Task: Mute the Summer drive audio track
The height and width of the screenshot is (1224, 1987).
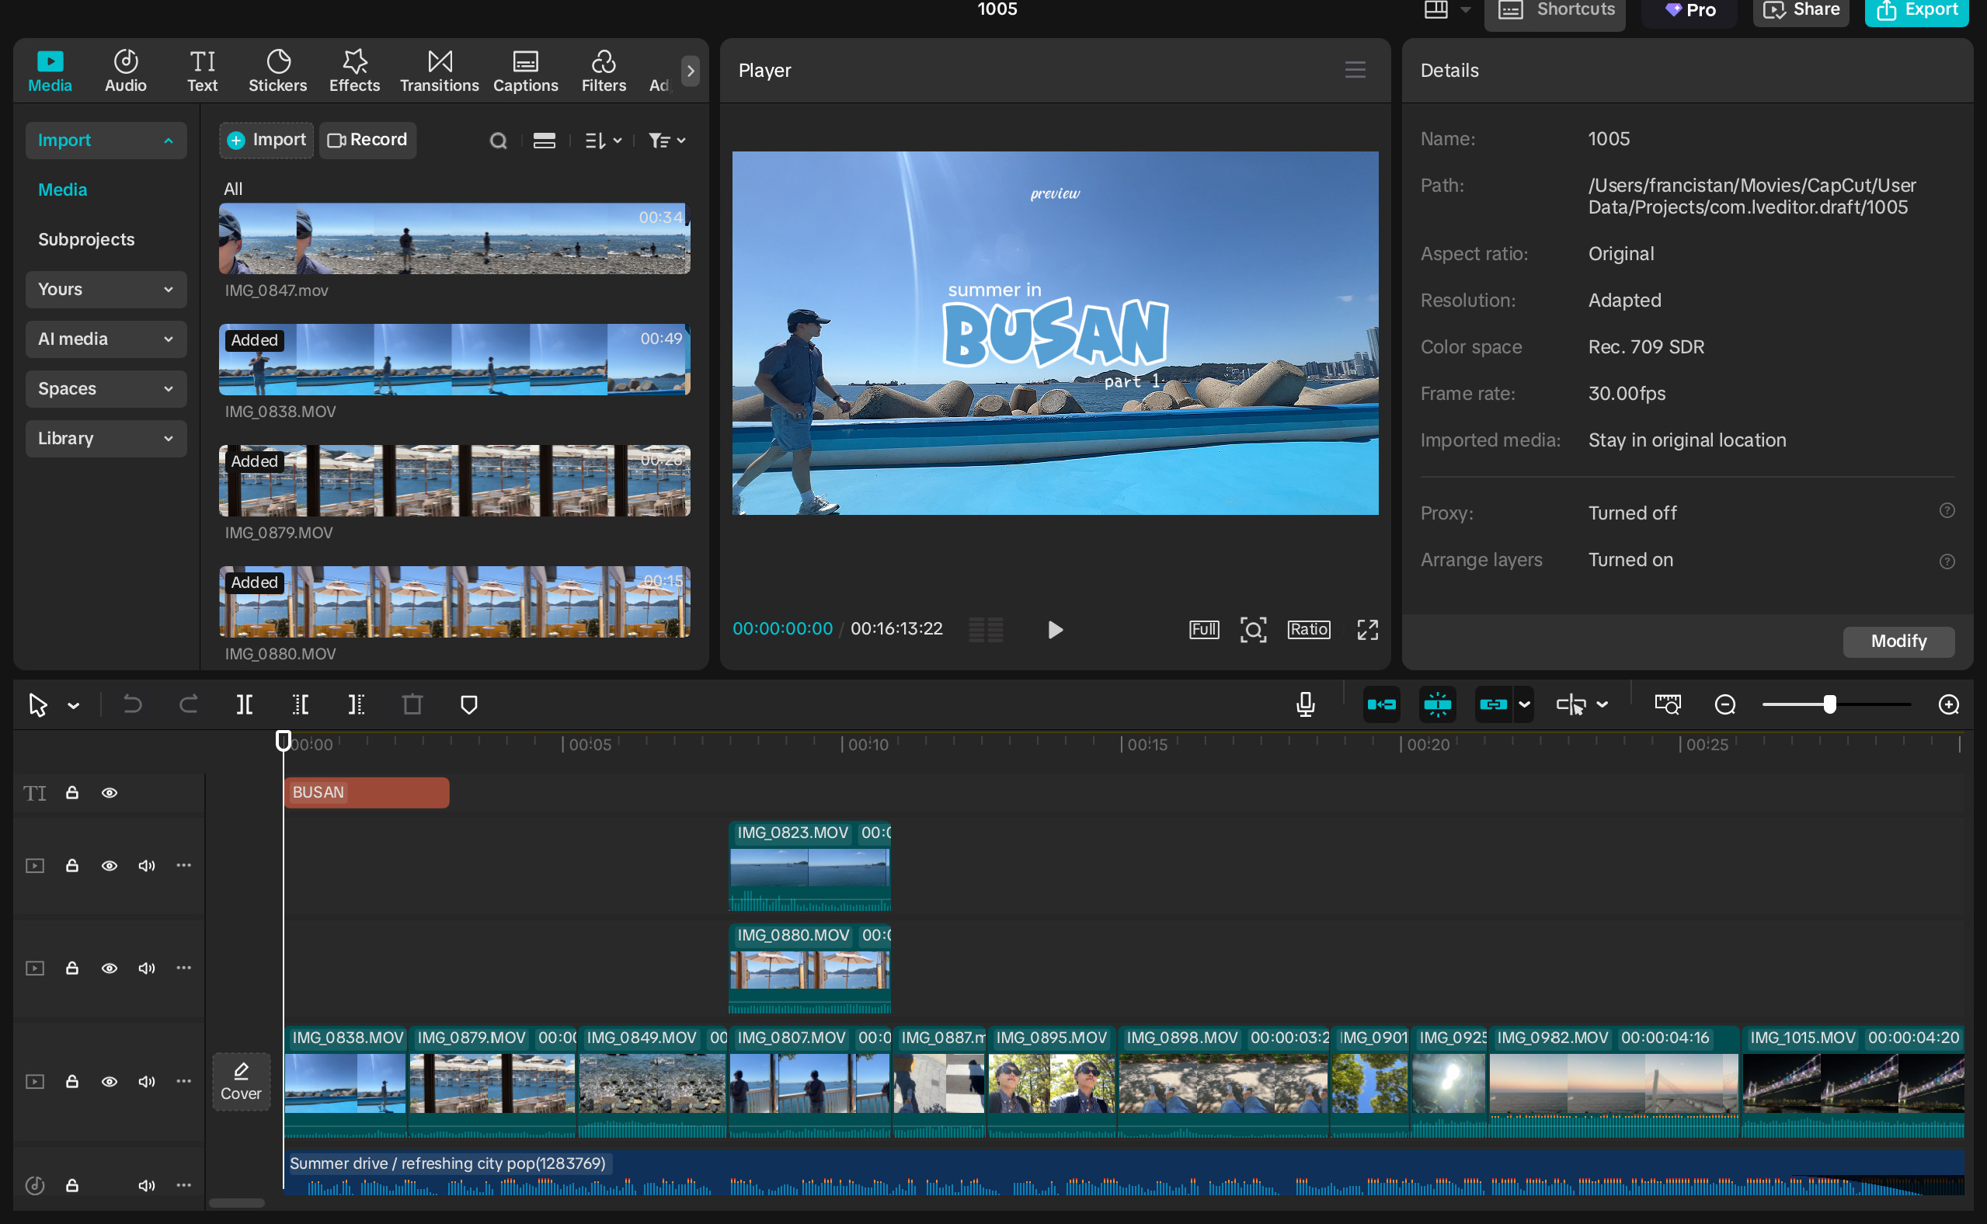Action: pos(147,1185)
